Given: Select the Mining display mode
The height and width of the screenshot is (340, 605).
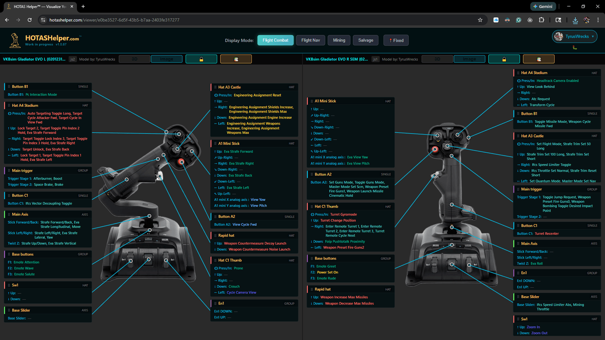Looking at the screenshot, I should point(339,40).
